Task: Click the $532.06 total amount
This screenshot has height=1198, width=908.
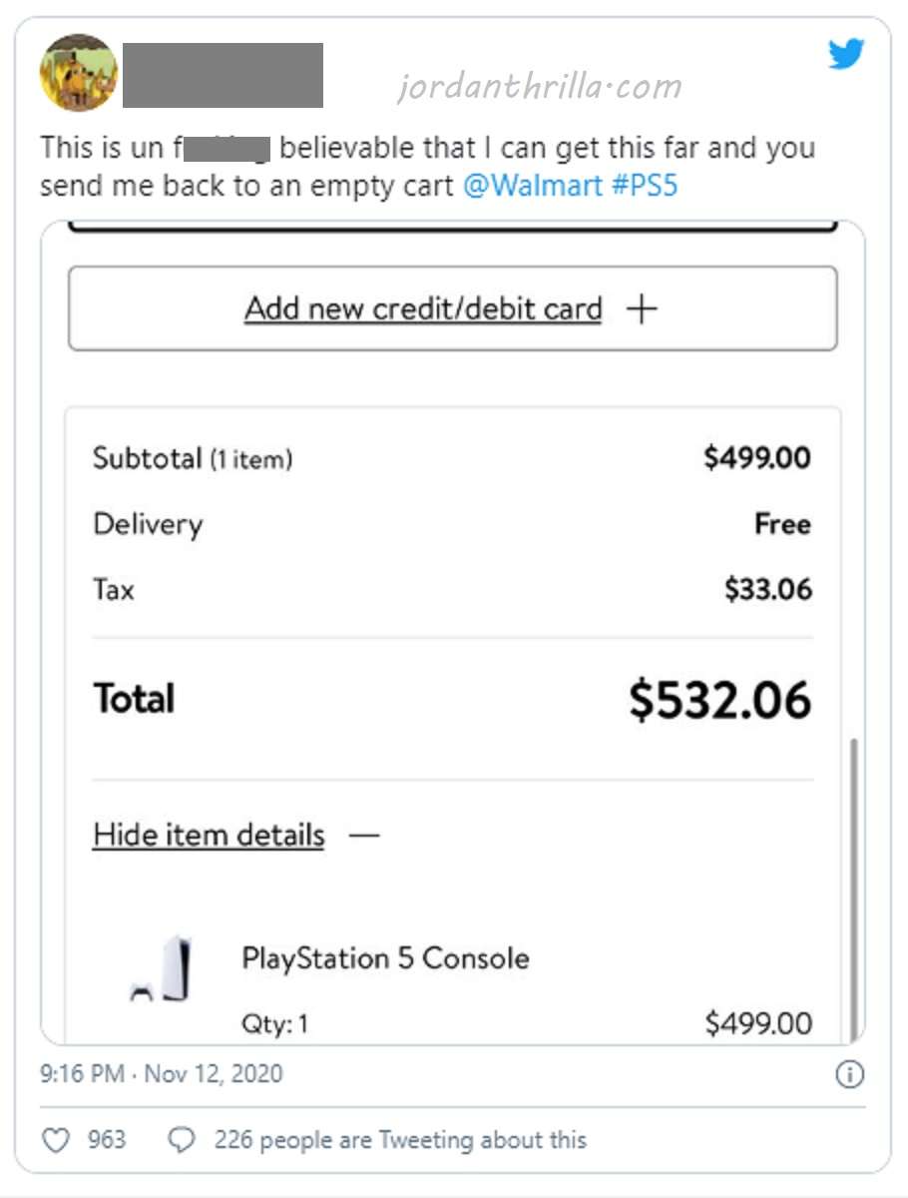Action: click(x=719, y=700)
